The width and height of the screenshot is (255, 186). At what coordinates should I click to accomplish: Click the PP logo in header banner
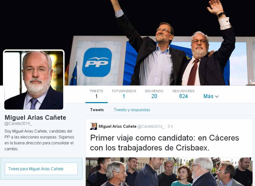click(97, 62)
